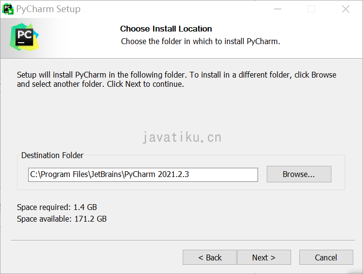Click the Space required 1.4 GB text

57,207
